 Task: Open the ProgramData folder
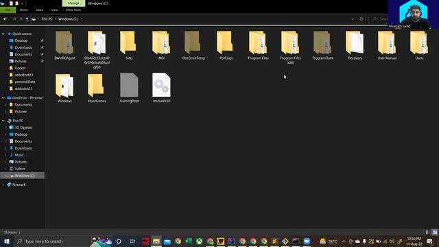(322, 46)
